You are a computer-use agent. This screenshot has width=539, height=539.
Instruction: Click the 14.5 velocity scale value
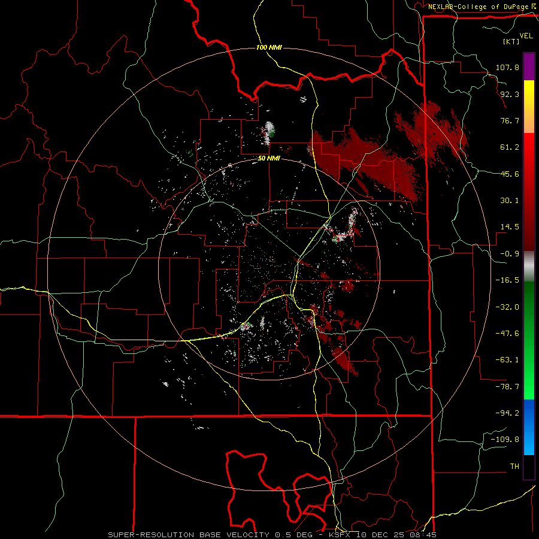pos(510,227)
